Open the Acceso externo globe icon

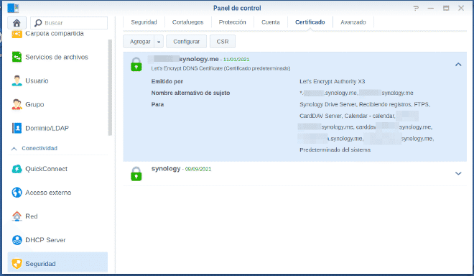click(x=17, y=193)
